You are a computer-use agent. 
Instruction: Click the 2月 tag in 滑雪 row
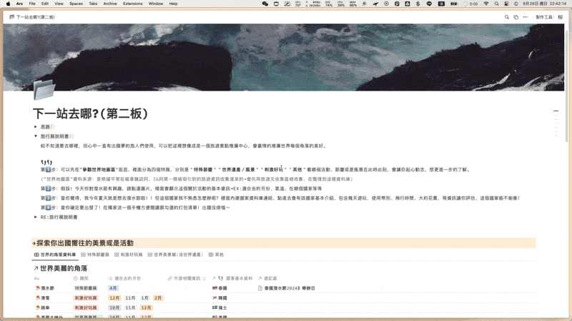click(x=157, y=297)
